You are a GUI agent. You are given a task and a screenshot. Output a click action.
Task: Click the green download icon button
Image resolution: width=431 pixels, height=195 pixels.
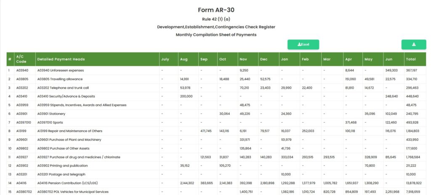pyautogui.click(x=414, y=45)
